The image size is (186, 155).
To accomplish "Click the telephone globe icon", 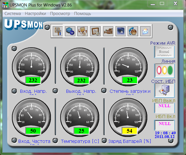I will pyautogui.click(x=133, y=31).
